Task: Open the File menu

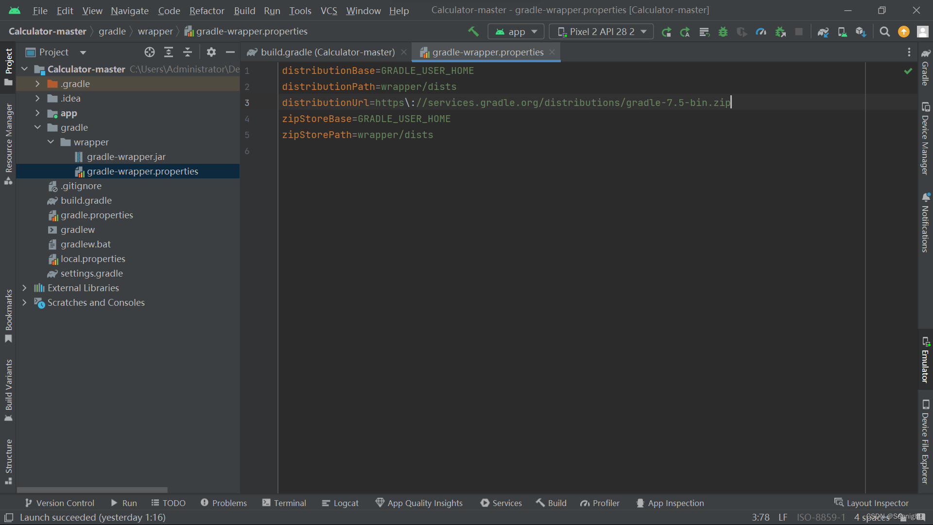Action: tap(40, 11)
